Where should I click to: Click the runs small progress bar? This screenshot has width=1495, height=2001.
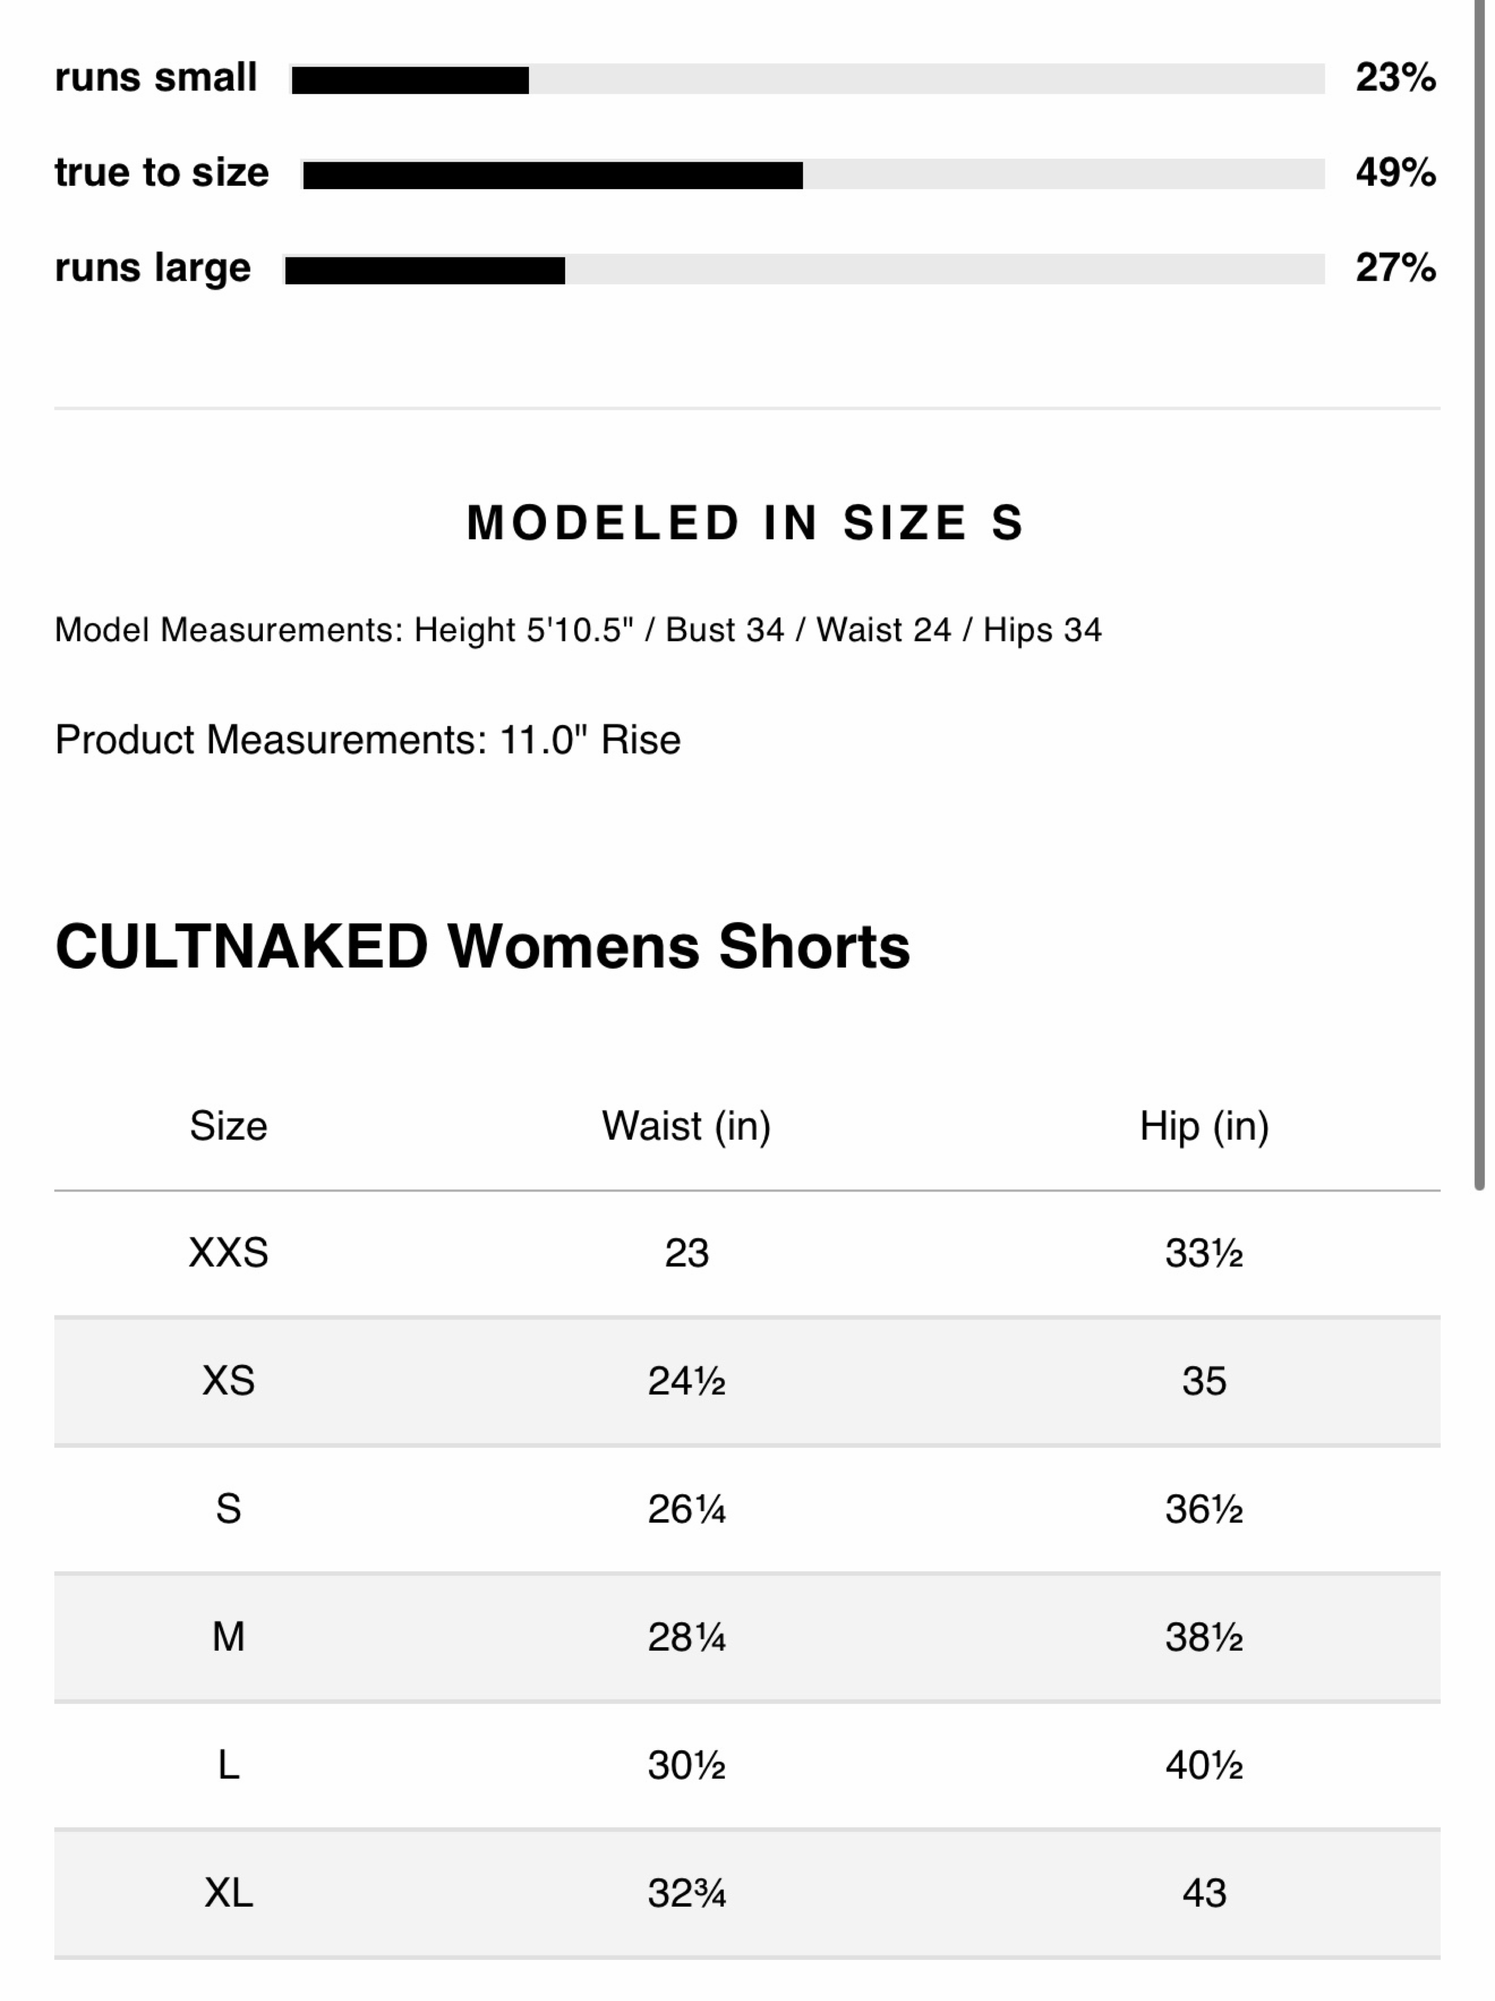(807, 80)
